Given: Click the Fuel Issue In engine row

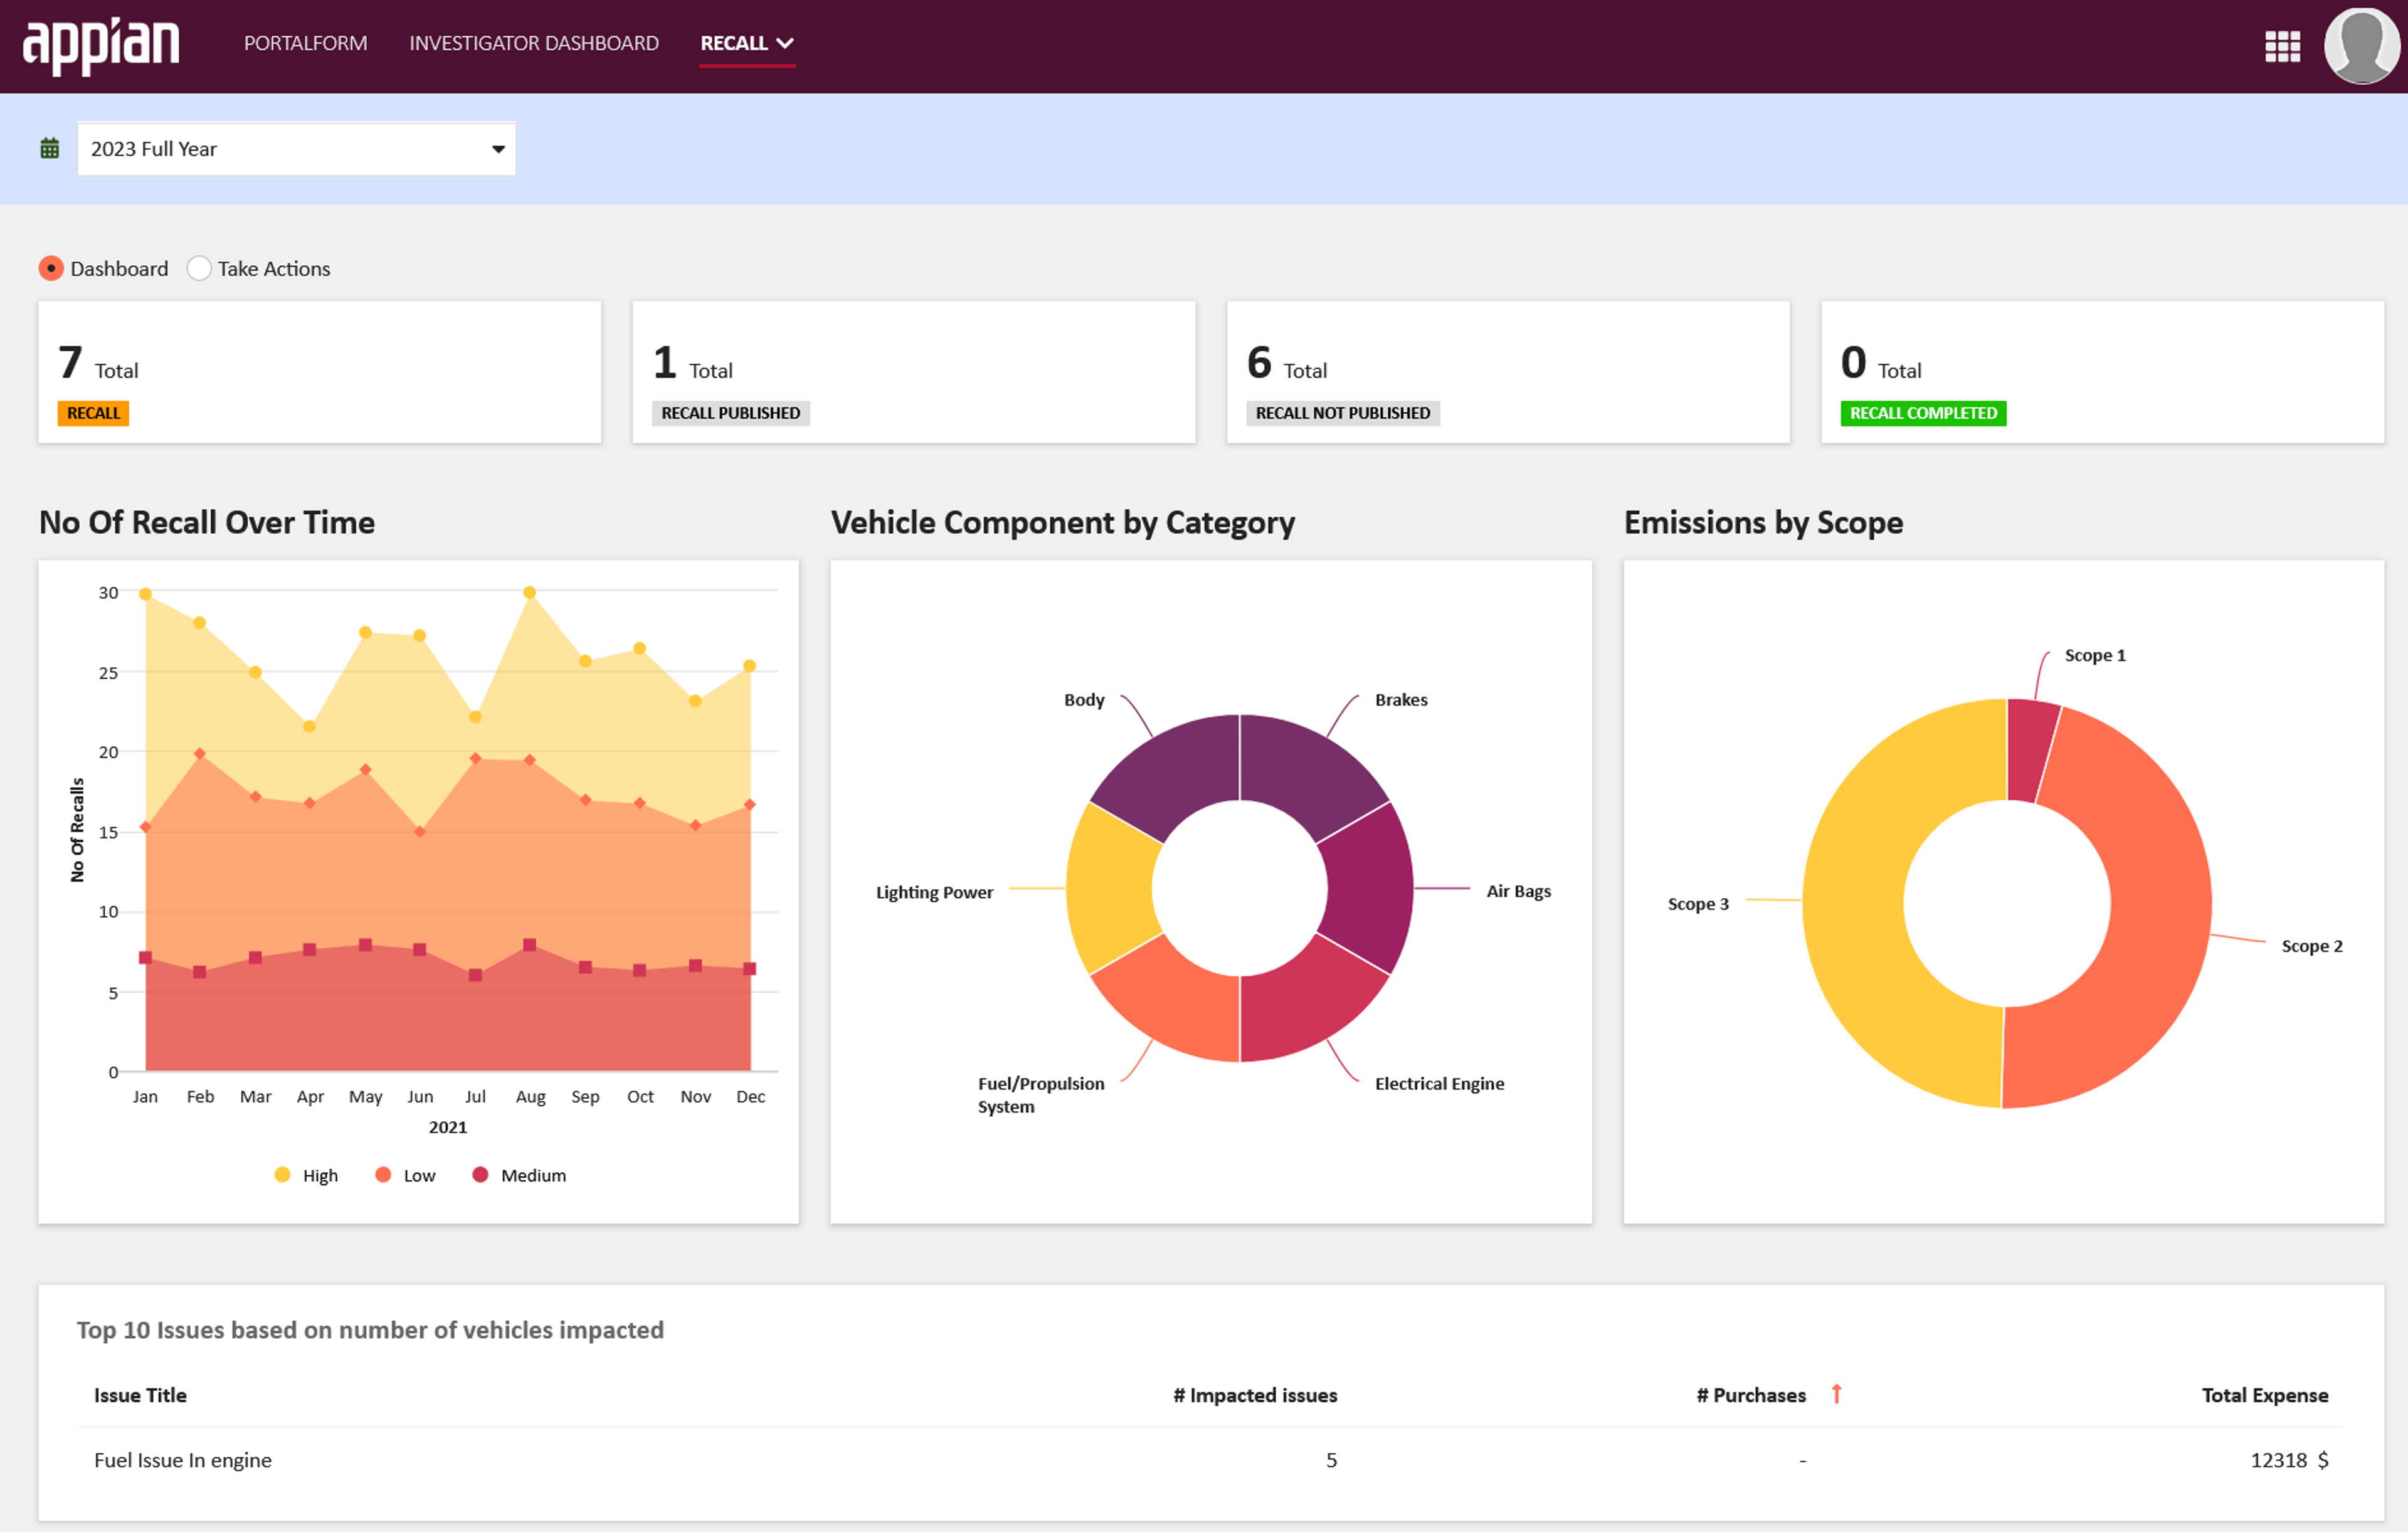Looking at the screenshot, I should coord(1211,1460).
